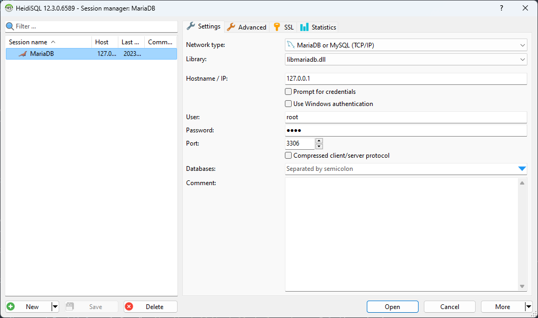The height and width of the screenshot is (318, 538).
Task: Click the magnifier icon in filter box
Action: pyautogui.click(x=10, y=26)
